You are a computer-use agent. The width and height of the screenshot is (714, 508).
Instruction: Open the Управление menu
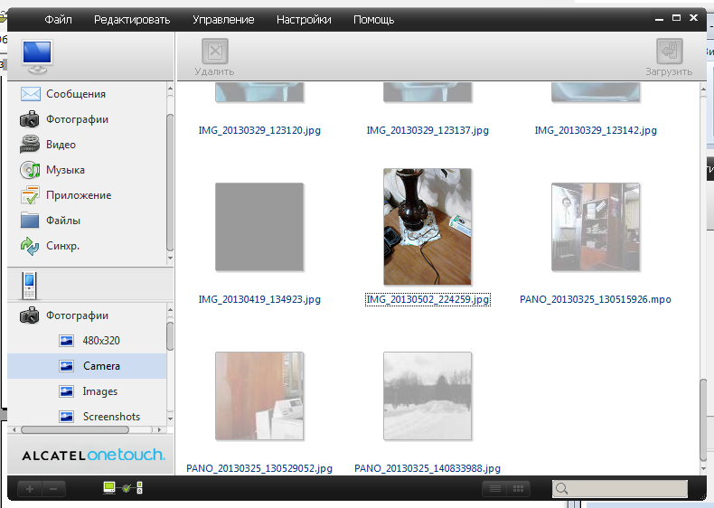pyautogui.click(x=223, y=20)
